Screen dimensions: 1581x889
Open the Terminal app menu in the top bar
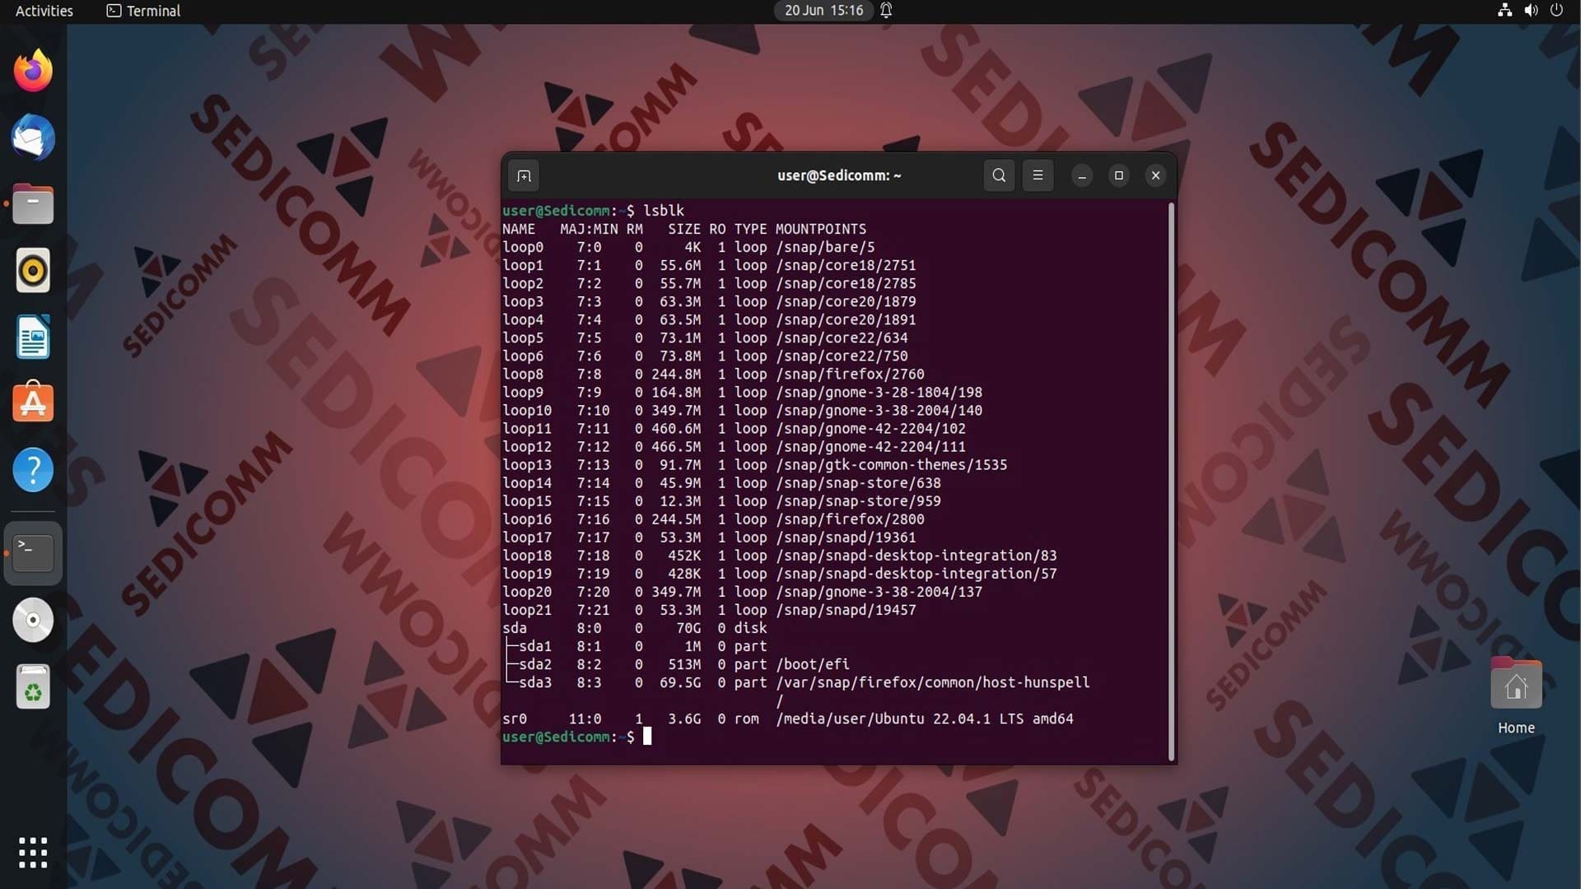coord(143,11)
